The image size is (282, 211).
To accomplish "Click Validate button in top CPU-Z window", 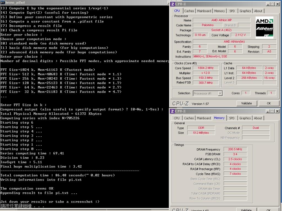I will pos(246,103).
